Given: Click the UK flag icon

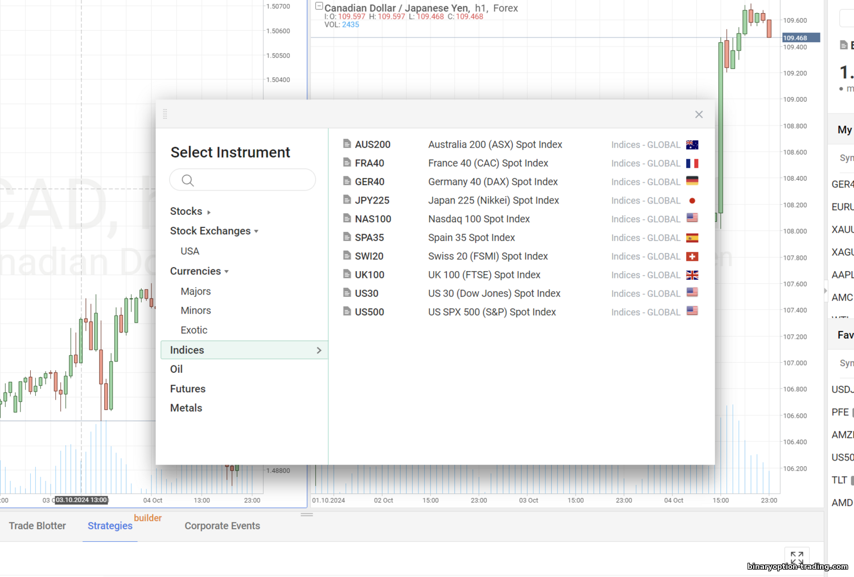Looking at the screenshot, I should tap(692, 275).
